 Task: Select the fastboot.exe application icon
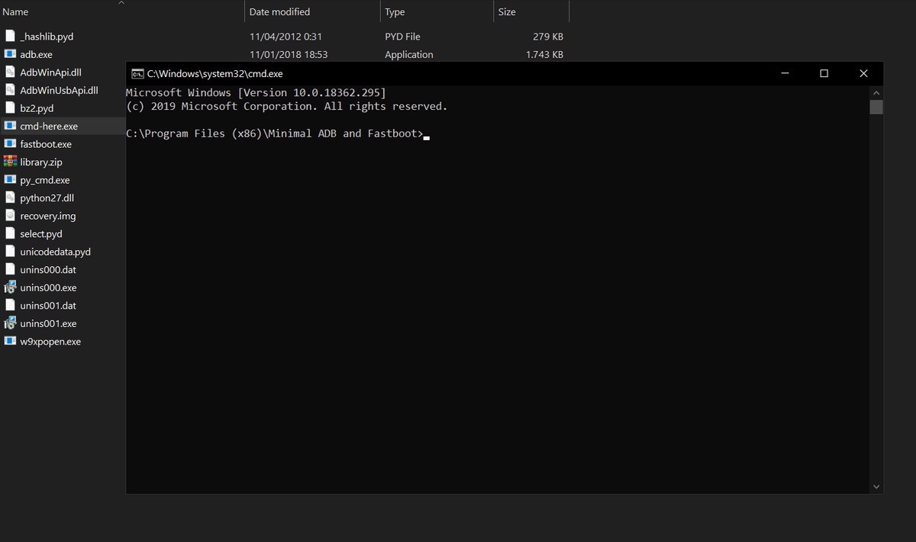tap(11, 144)
